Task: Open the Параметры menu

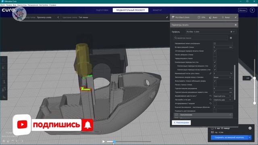Action: tap(22, 5)
